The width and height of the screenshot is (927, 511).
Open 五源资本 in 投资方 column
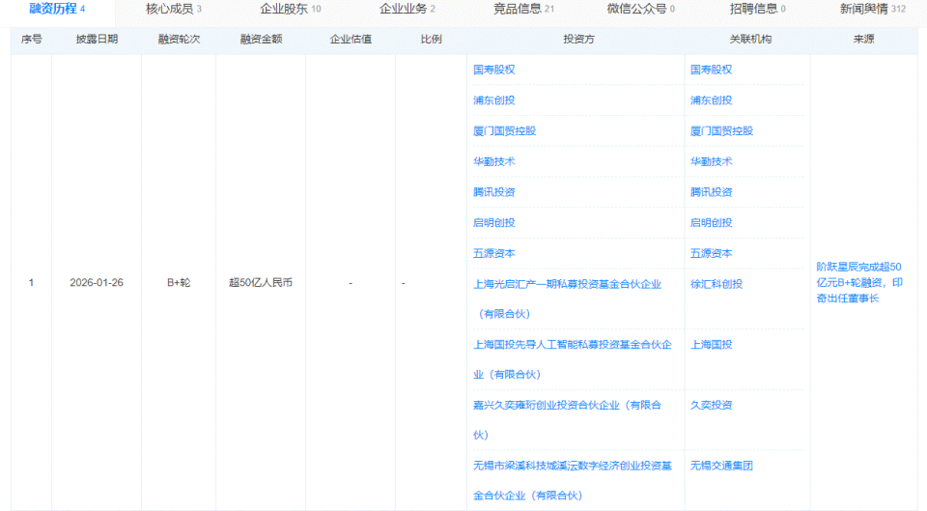pos(493,254)
